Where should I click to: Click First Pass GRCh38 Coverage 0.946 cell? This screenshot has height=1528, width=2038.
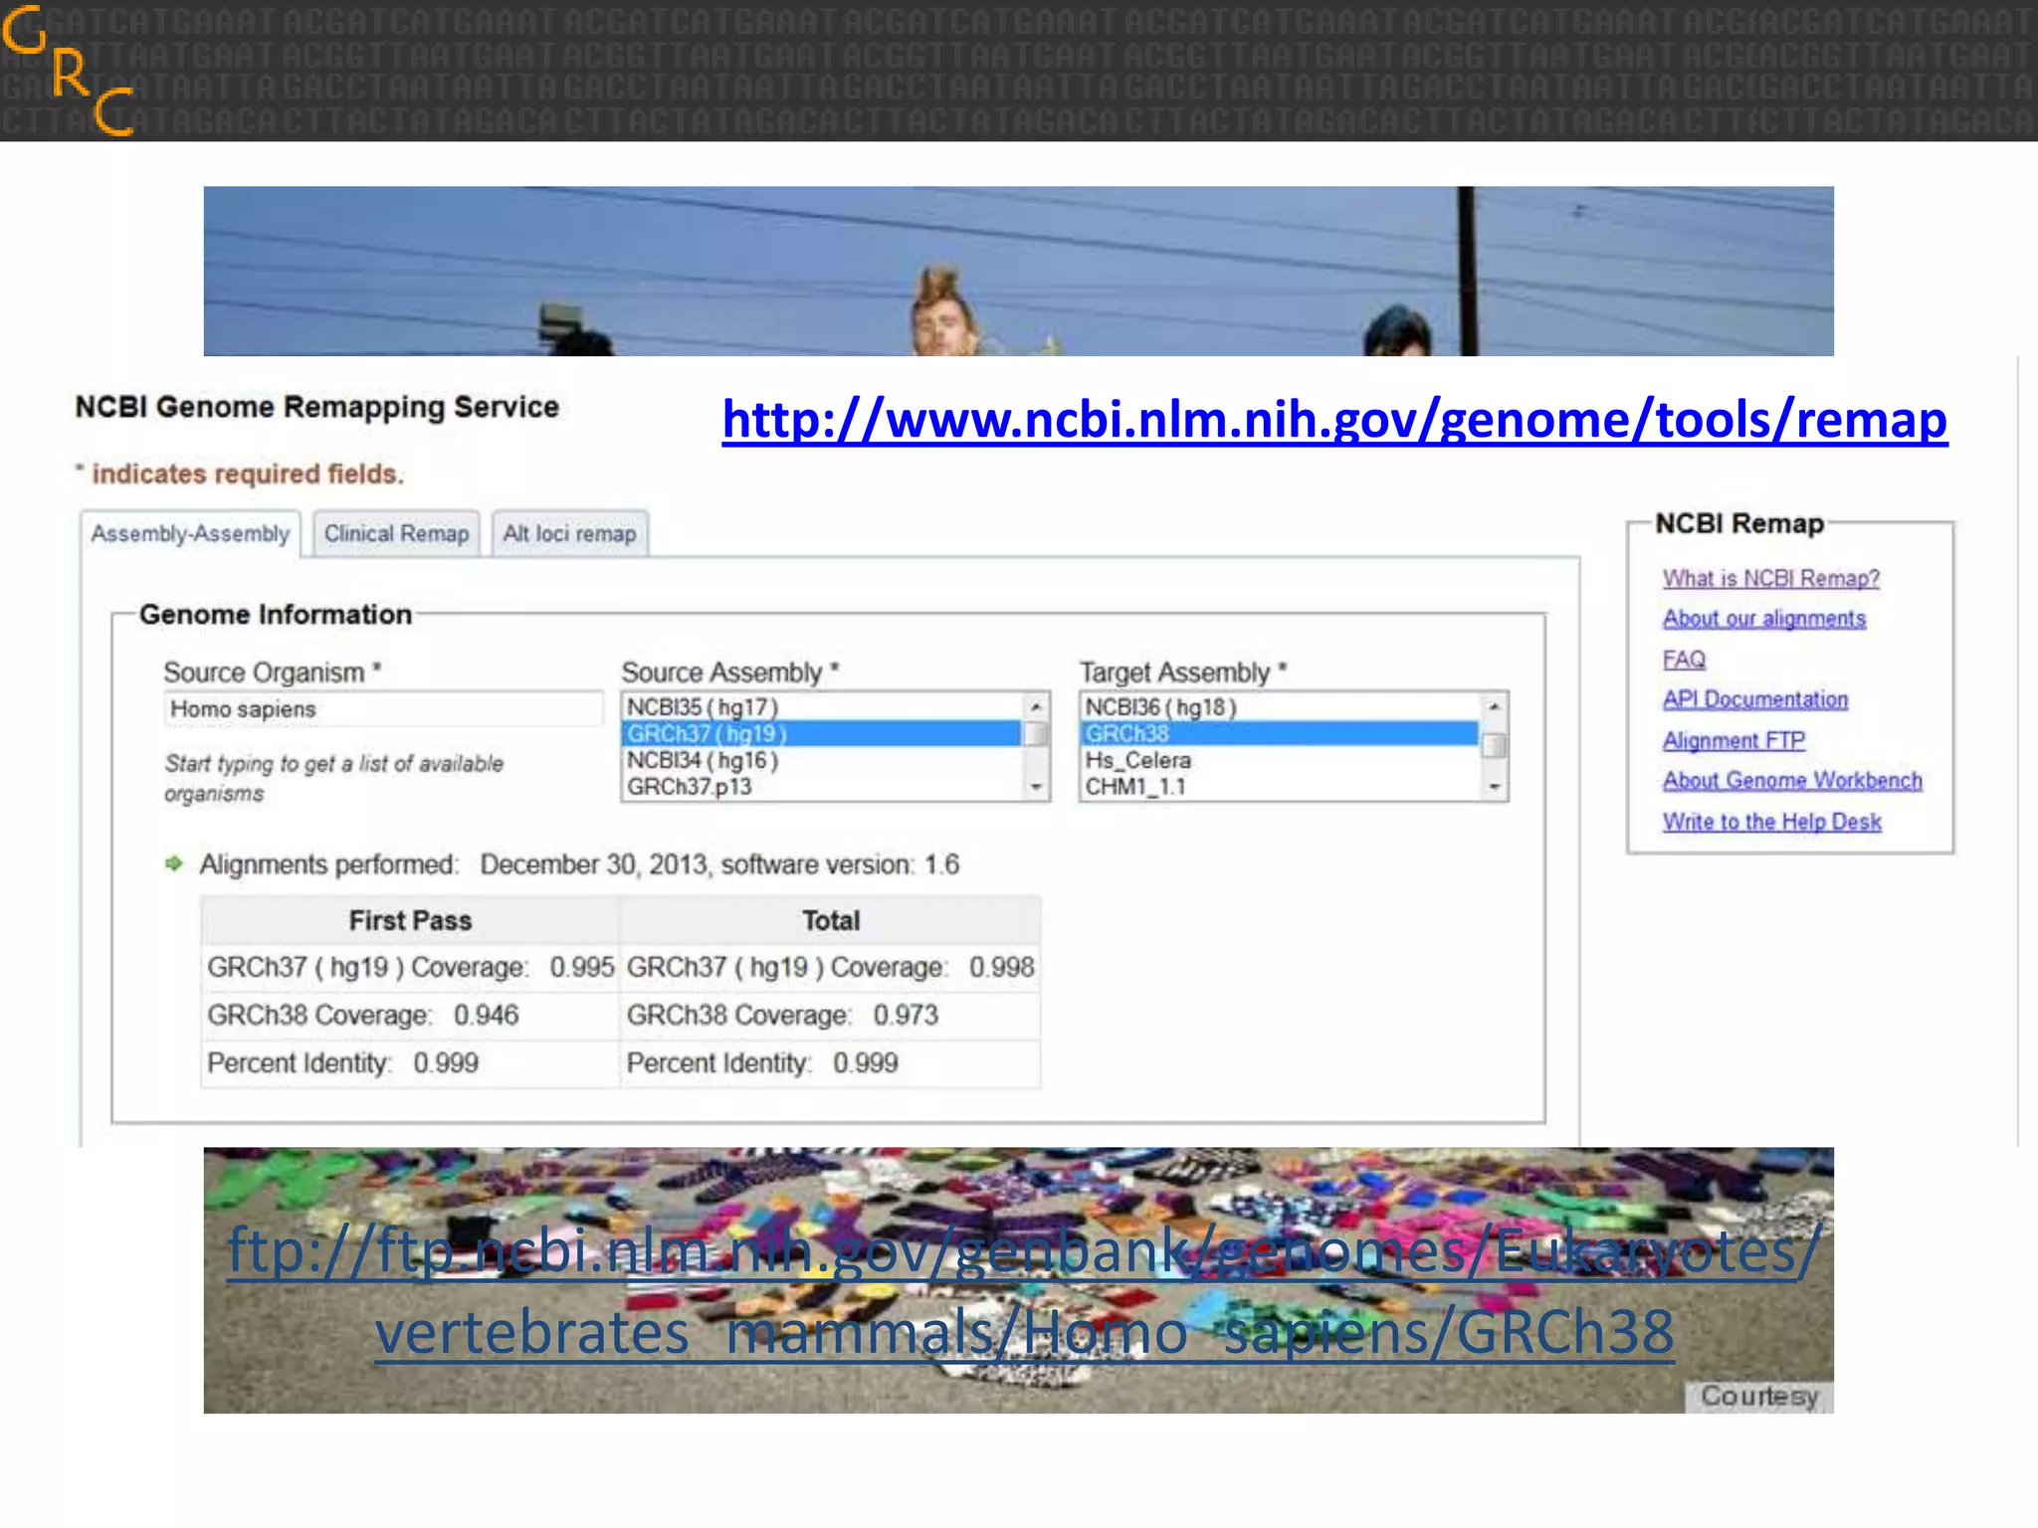(x=410, y=1016)
